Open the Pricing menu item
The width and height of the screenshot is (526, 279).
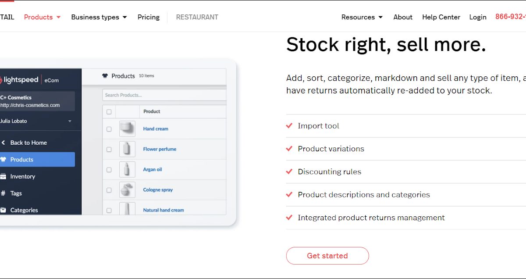click(x=149, y=17)
